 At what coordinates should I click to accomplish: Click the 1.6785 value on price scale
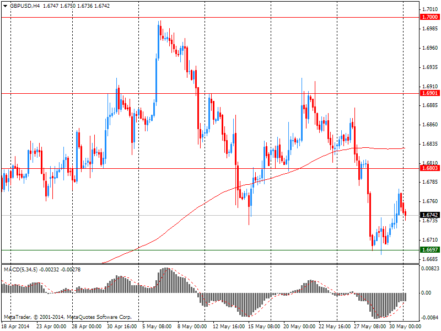[431, 182]
